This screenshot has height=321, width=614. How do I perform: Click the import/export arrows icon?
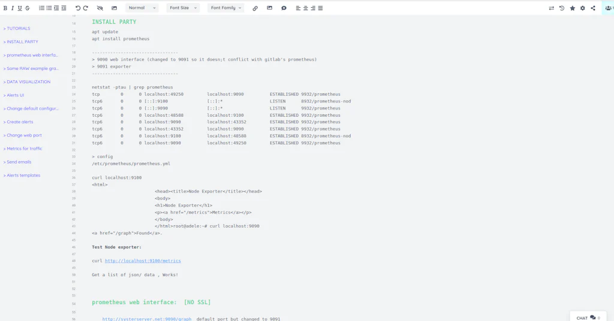[x=552, y=8]
